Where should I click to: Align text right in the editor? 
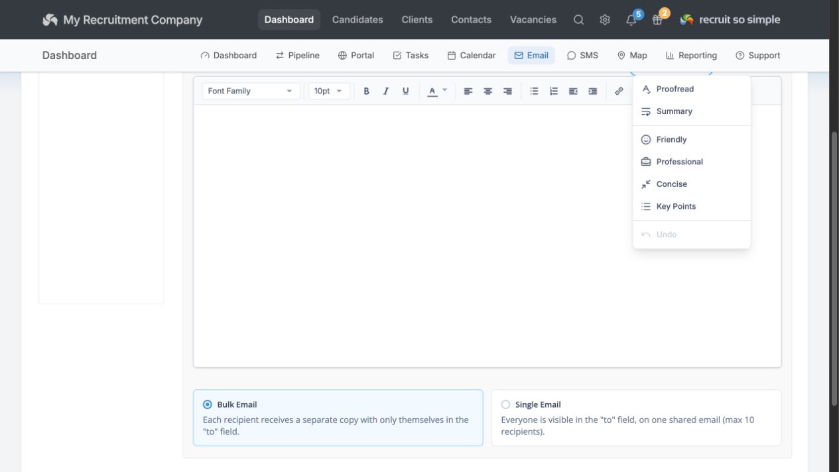point(507,91)
